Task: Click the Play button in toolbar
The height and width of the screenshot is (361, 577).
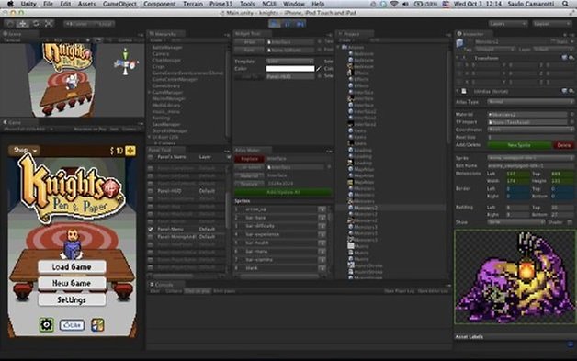Action: (x=275, y=24)
